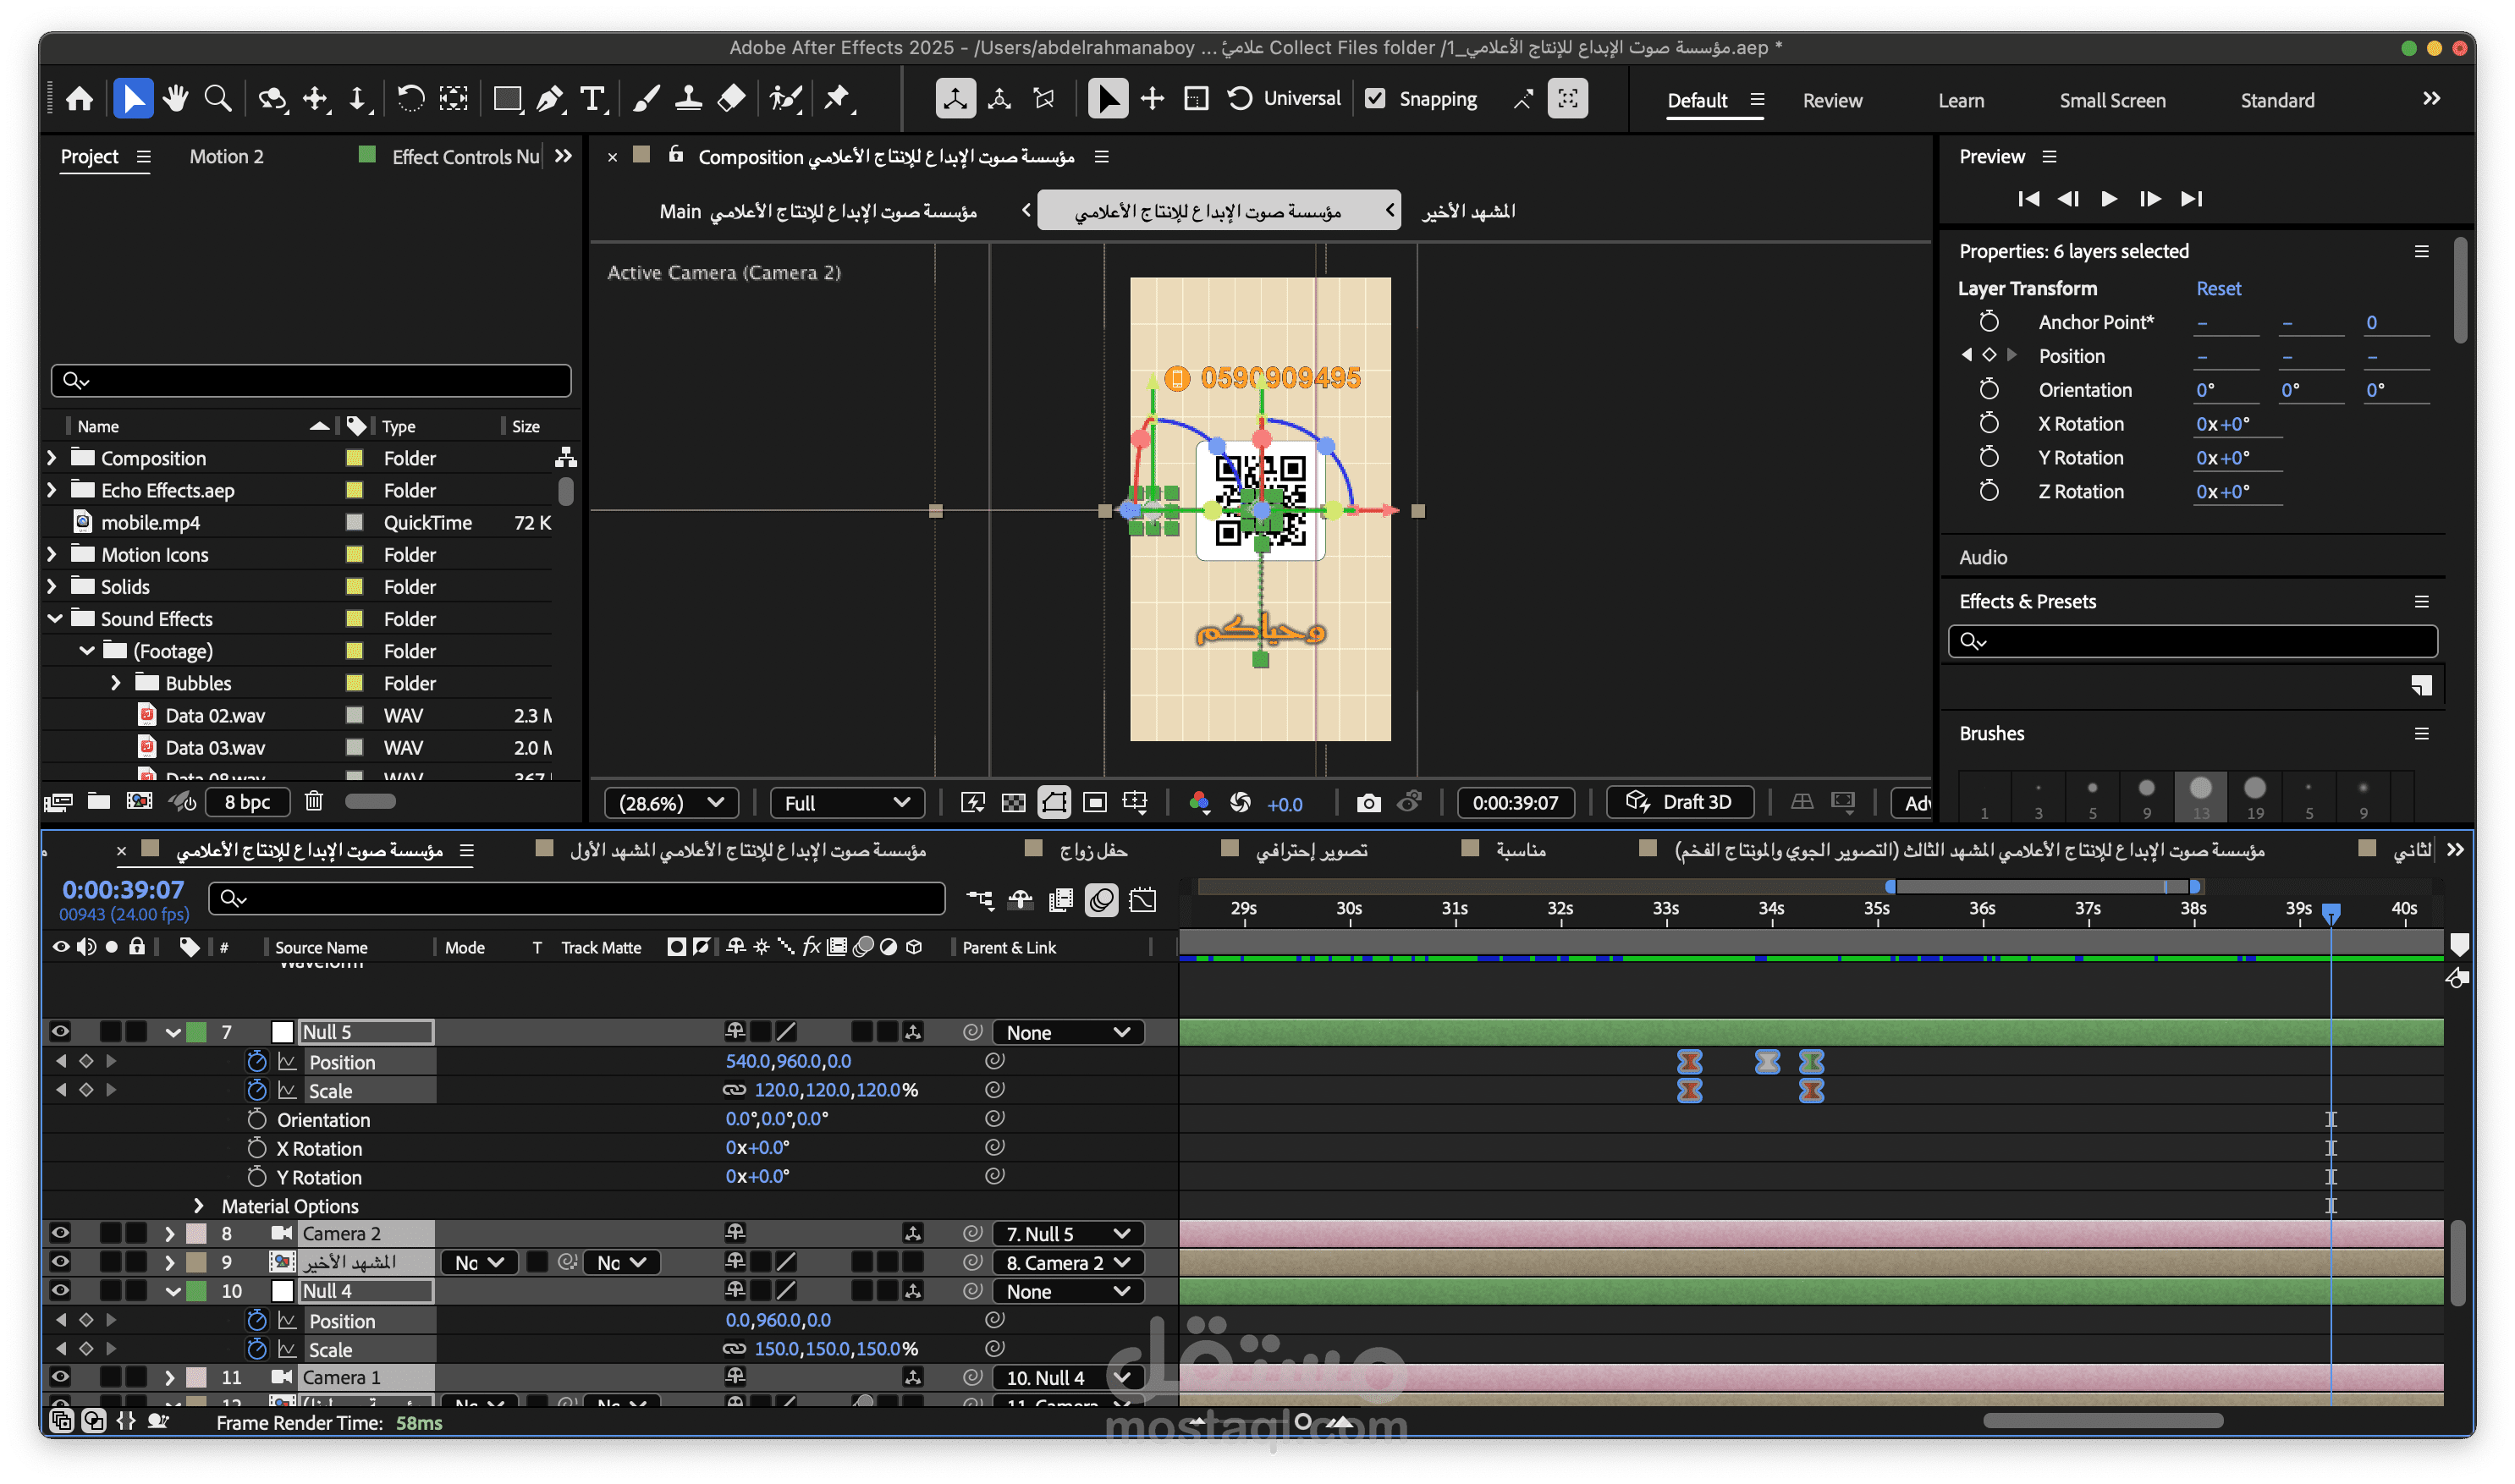Click the Graph Editor button in timeline
This screenshot has height=1484, width=2515.
tap(1142, 900)
